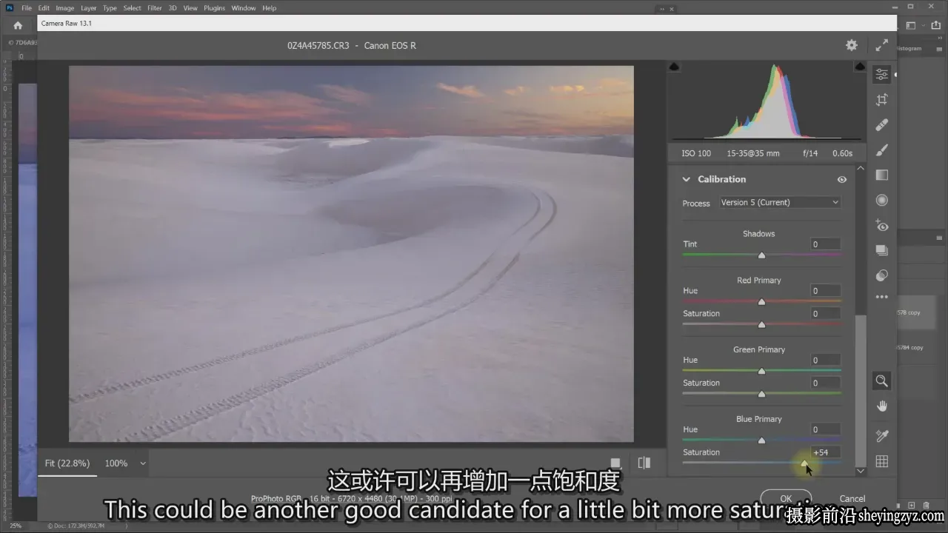
Task: Open the Plugins menu
Action: click(x=214, y=8)
